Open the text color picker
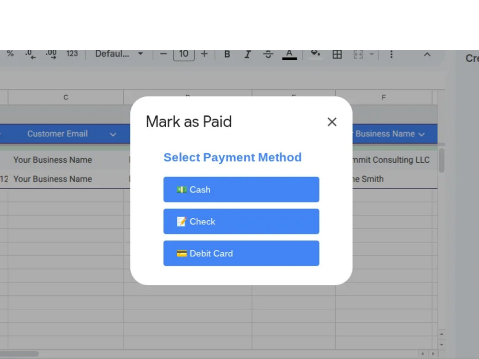 click(x=289, y=54)
